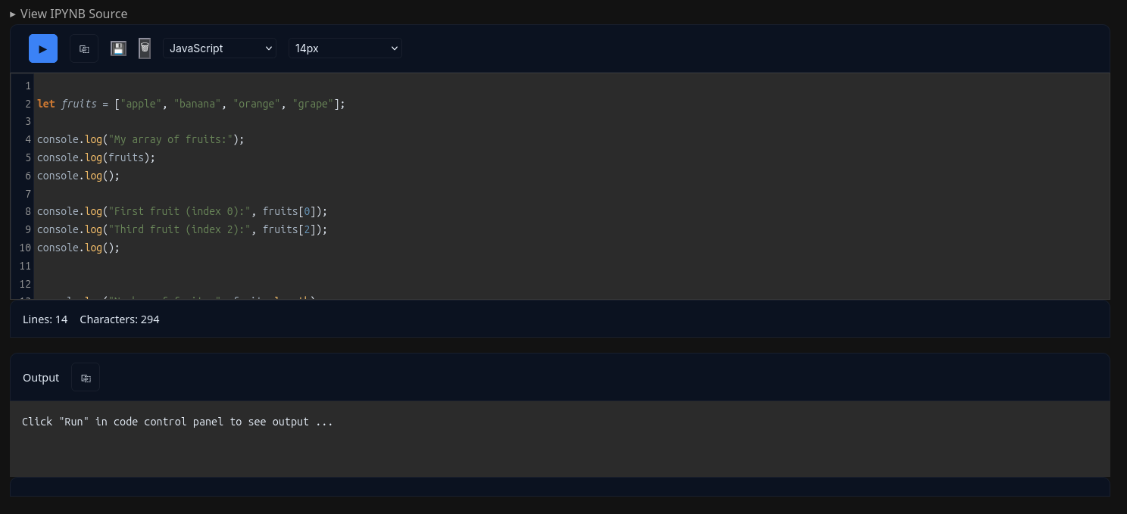This screenshot has height=514, width=1127.
Task: Copy output with the icon beside Output
Action: tap(86, 378)
